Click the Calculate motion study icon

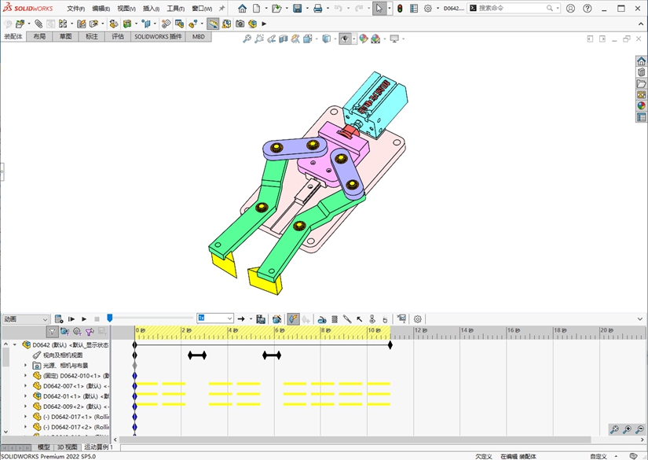59,319
